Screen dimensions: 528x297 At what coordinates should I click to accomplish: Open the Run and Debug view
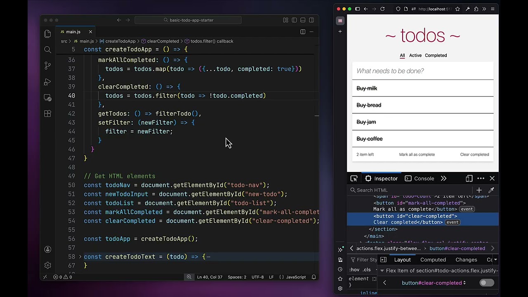point(47,82)
